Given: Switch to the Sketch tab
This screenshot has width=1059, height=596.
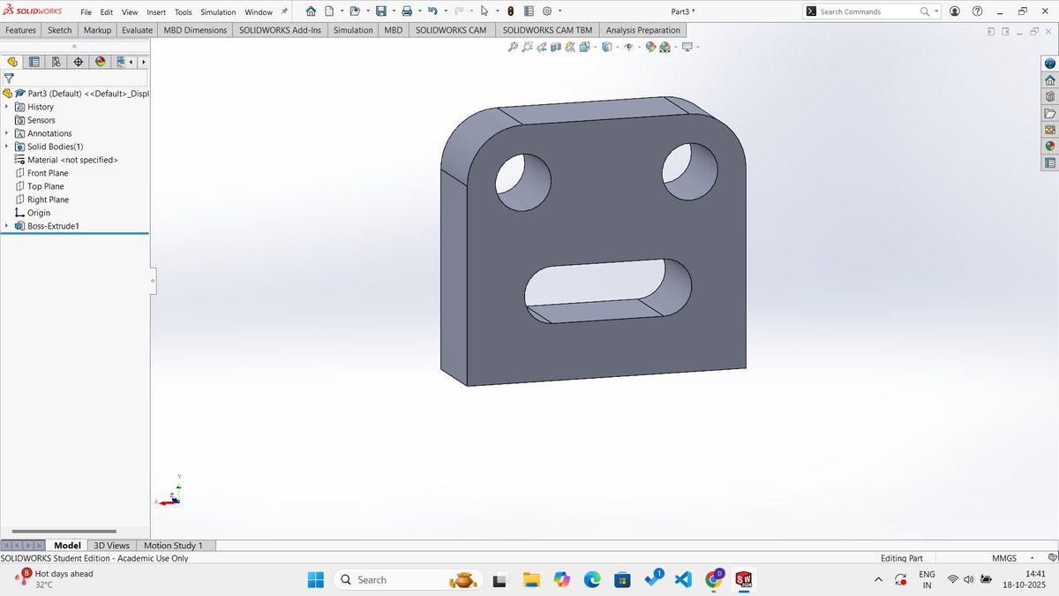Looking at the screenshot, I should pyautogui.click(x=60, y=30).
